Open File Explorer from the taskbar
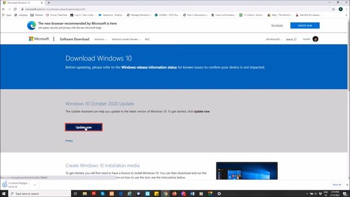Screen dimensions: 350x197 point(85,194)
